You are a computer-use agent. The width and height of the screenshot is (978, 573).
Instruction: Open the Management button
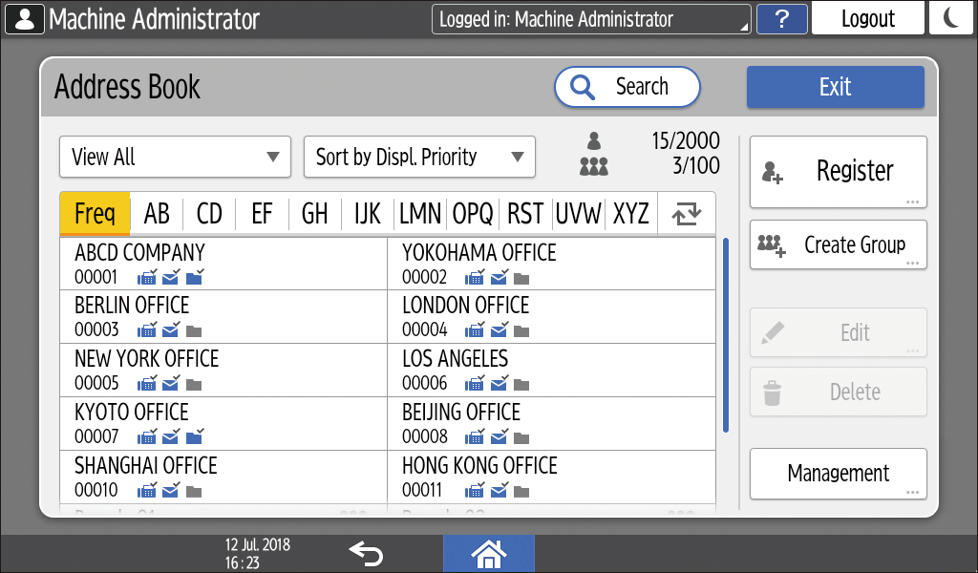tap(838, 474)
